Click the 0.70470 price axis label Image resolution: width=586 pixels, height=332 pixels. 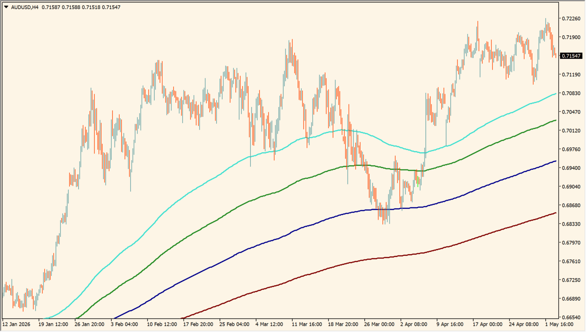pyautogui.click(x=571, y=112)
